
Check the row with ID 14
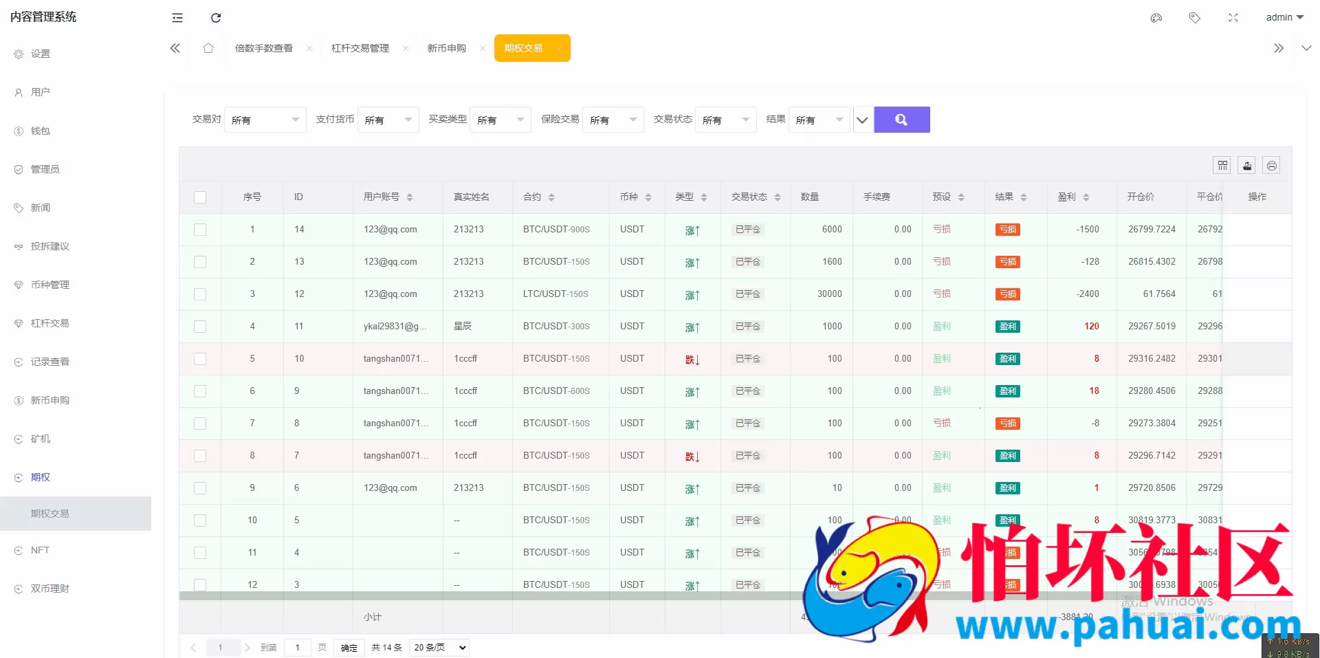200,230
